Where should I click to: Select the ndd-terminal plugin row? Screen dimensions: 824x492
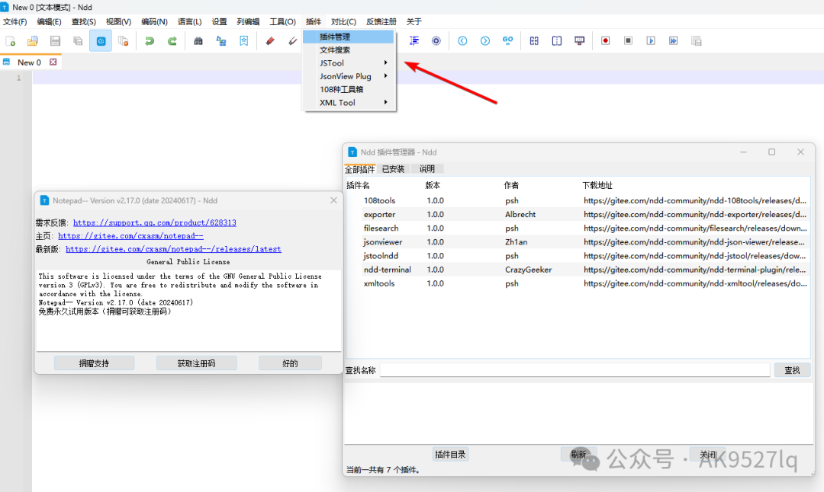[578, 270]
